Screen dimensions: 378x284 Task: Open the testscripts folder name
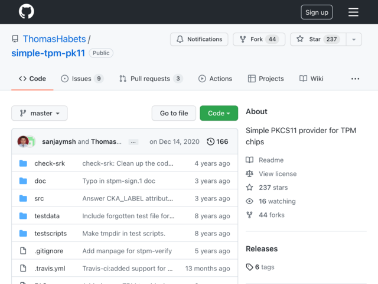pos(51,234)
